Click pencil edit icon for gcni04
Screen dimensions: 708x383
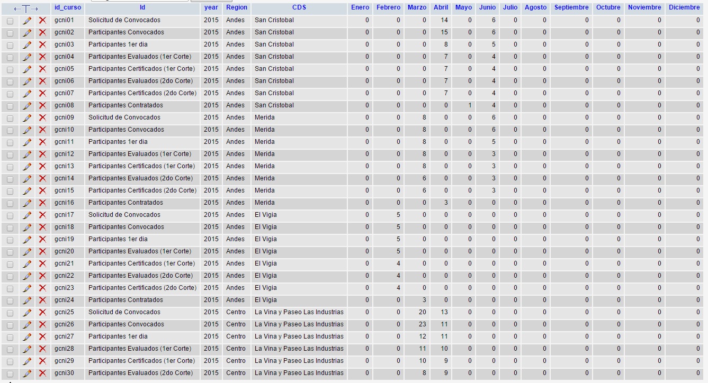point(27,57)
